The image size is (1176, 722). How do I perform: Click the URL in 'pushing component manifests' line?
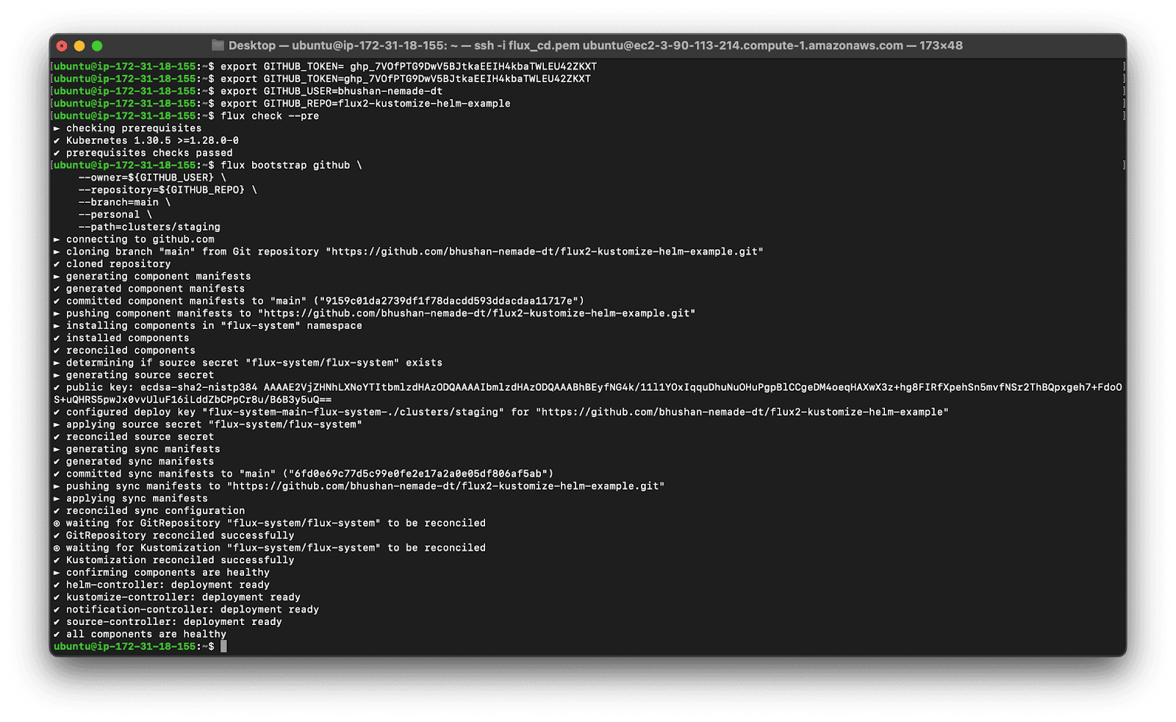[x=476, y=313]
